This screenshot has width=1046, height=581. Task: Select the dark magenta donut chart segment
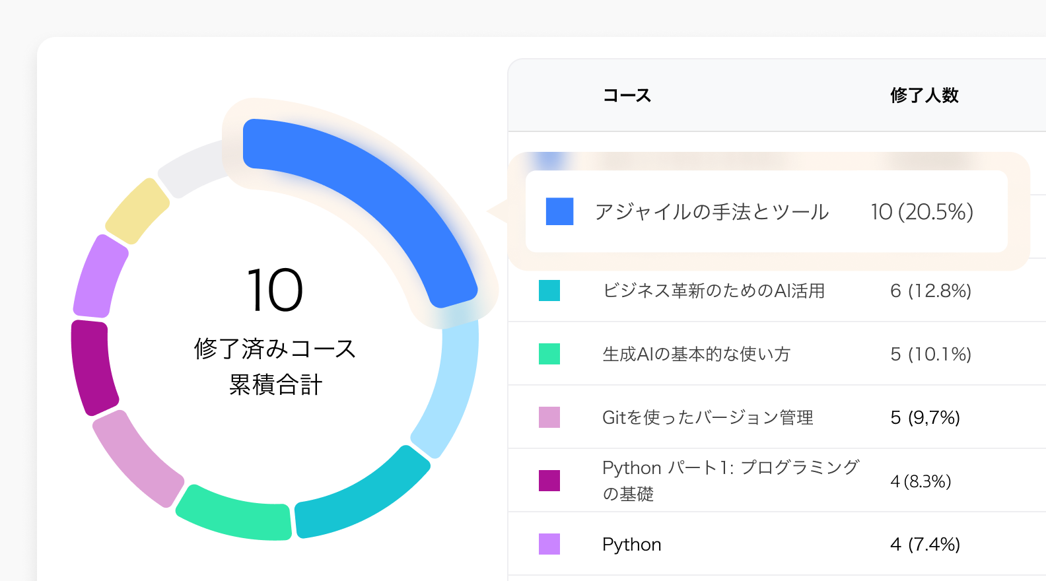tap(92, 367)
